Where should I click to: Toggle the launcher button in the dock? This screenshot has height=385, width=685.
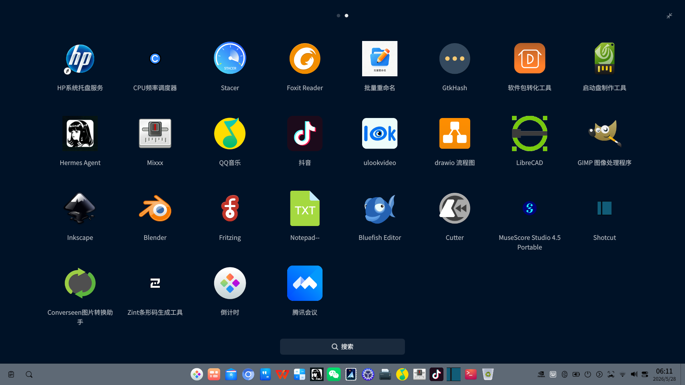(197, 374)
